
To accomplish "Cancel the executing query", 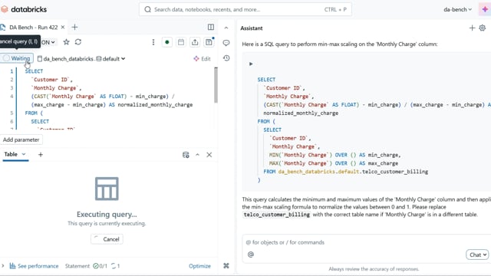I will [x=107, y=239].
